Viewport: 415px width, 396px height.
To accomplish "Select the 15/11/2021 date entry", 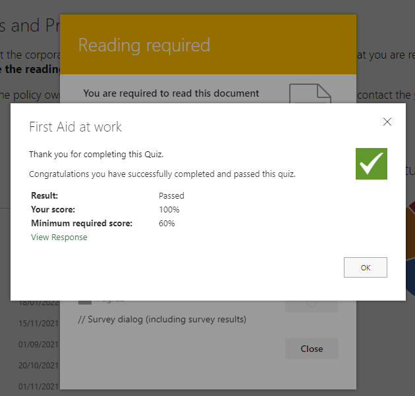I will 38,323.
